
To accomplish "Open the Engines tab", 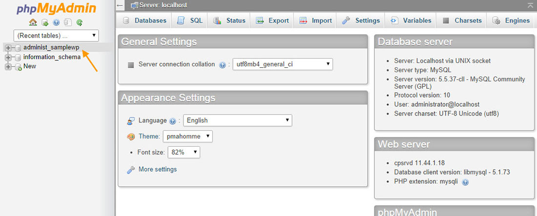I will [x=511, y=20].
